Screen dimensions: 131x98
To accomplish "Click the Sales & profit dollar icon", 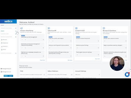I will (x=49, y=28).
